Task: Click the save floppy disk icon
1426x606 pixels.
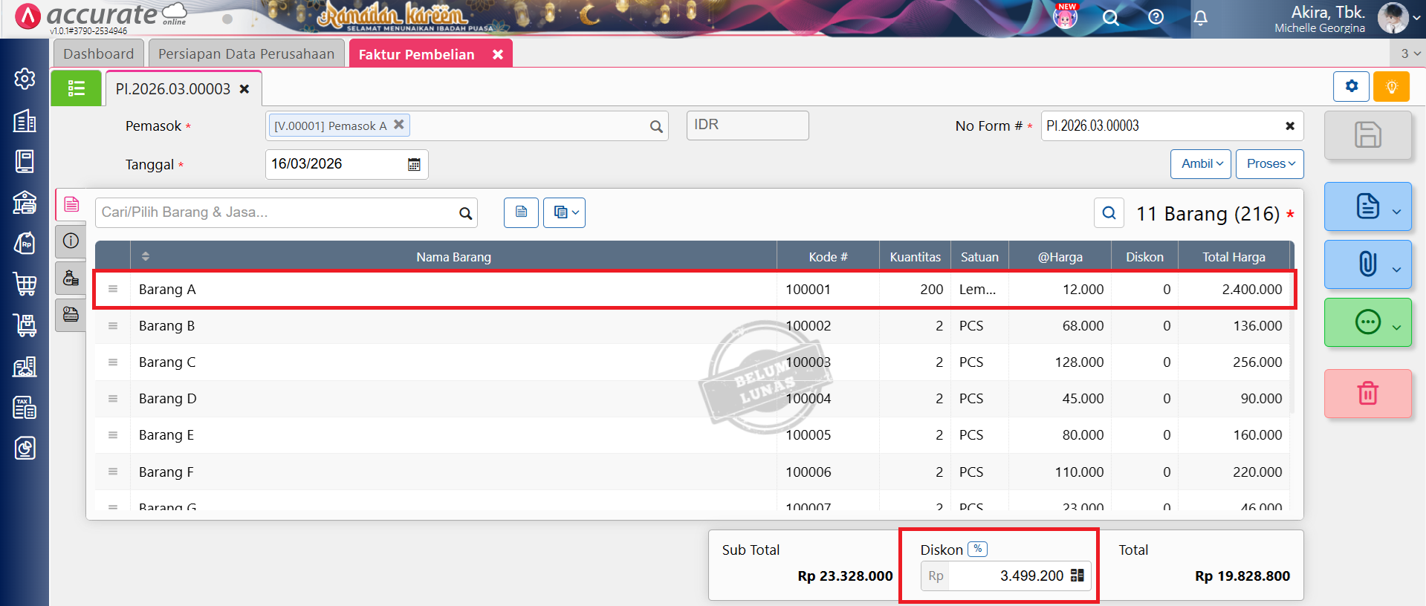Action: (1367, 135)
